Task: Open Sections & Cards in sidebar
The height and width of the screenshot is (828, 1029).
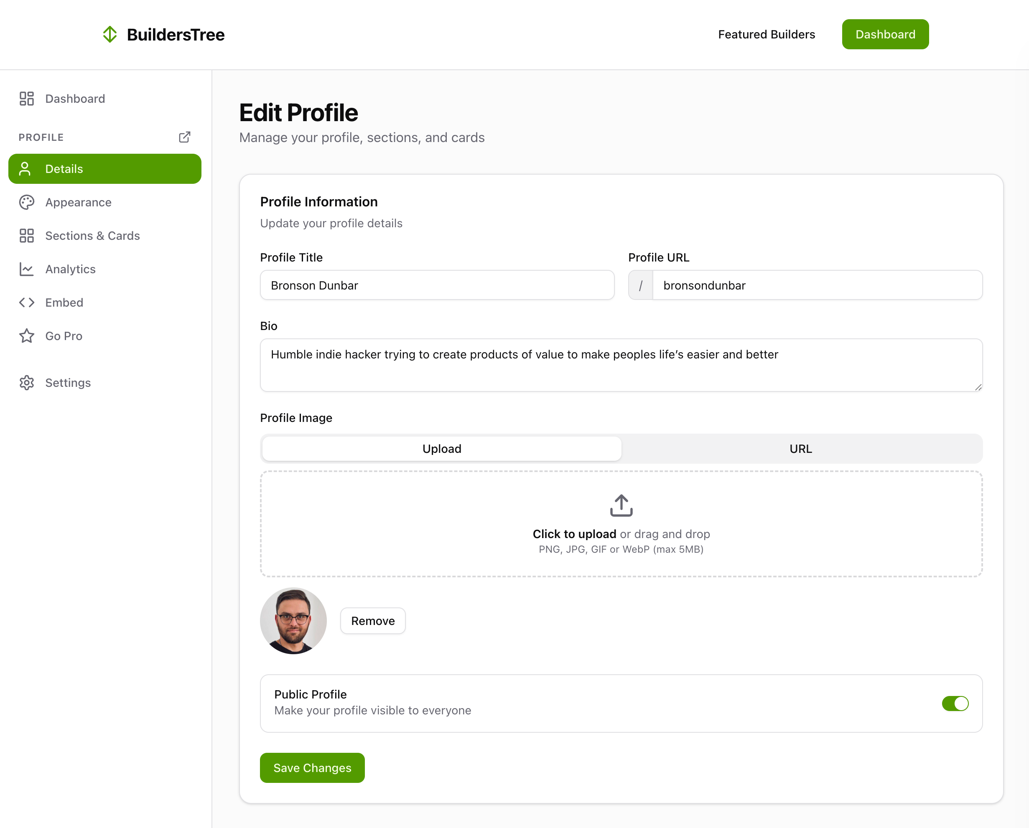Action: coord(92,236)
